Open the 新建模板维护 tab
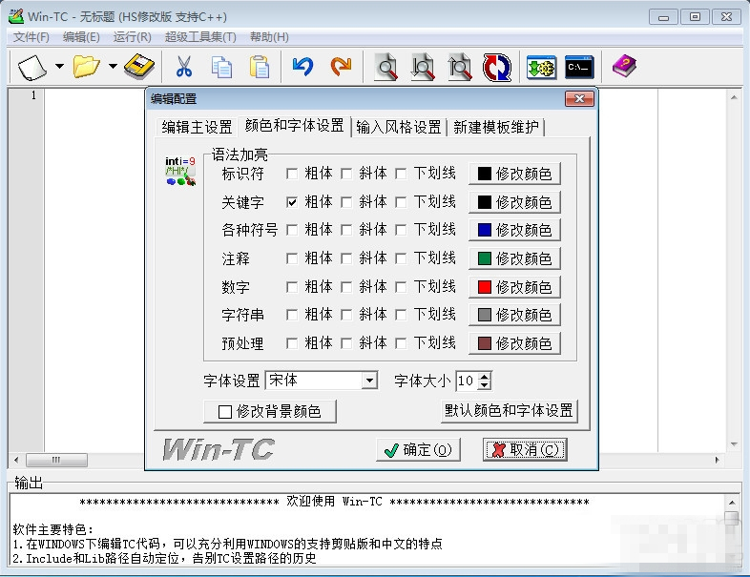Image resolution: width=750 pixels, height=577 pixels. click(x=496, y=127)
